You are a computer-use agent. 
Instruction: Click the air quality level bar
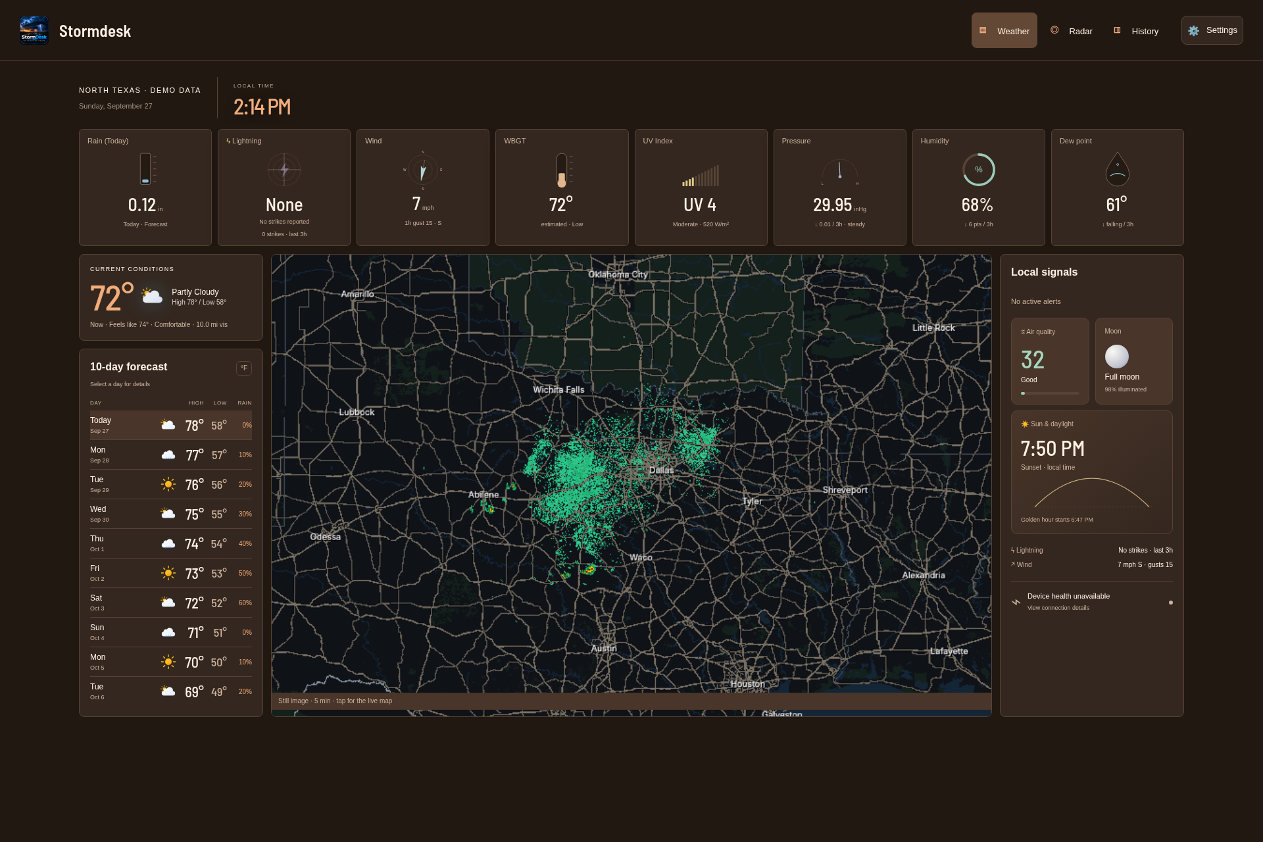coord(1050,393)
